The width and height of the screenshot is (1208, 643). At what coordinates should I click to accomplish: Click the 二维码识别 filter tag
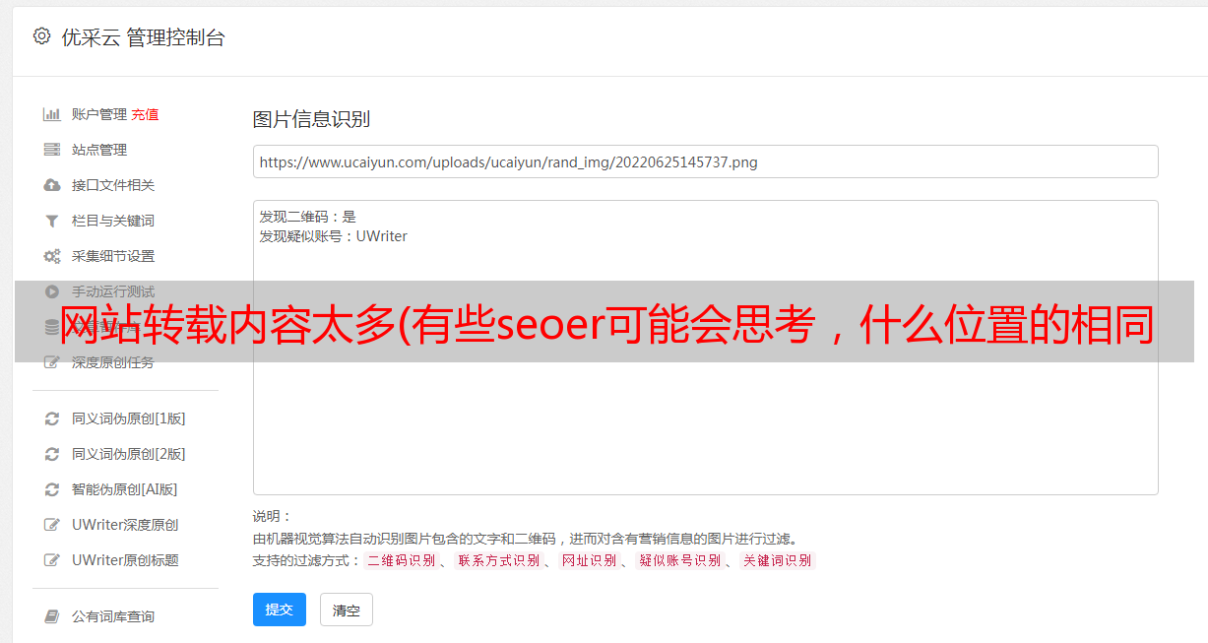[x=401, y=560]
